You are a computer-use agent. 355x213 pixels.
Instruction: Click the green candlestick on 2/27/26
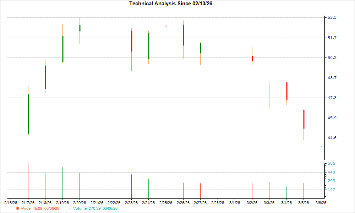click(200, 48)
